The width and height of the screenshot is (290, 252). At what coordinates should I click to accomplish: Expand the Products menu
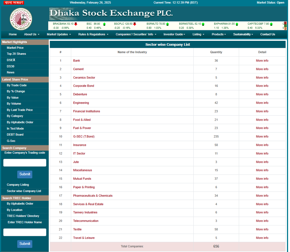(x=219, y=34)
